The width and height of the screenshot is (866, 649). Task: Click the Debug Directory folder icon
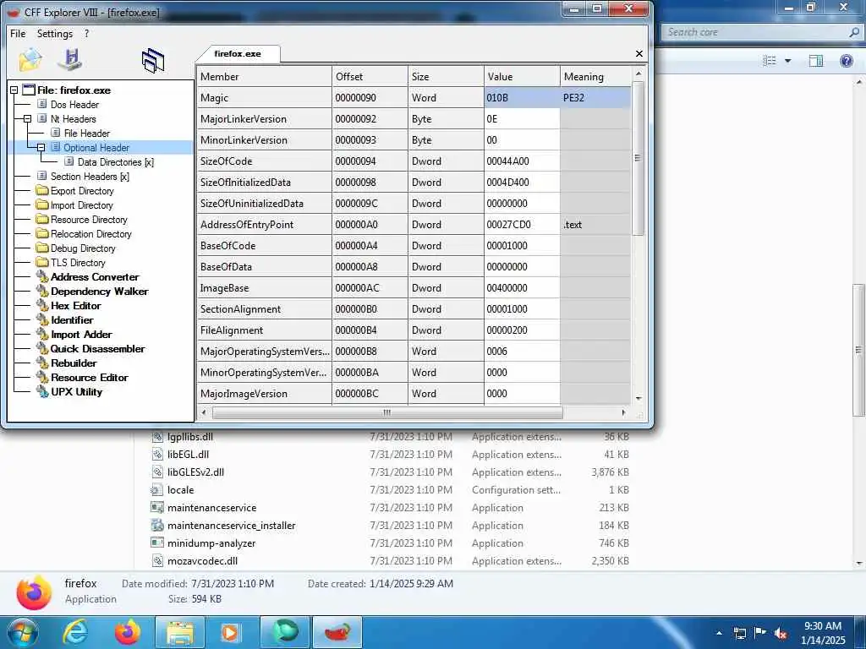point(42,248)
